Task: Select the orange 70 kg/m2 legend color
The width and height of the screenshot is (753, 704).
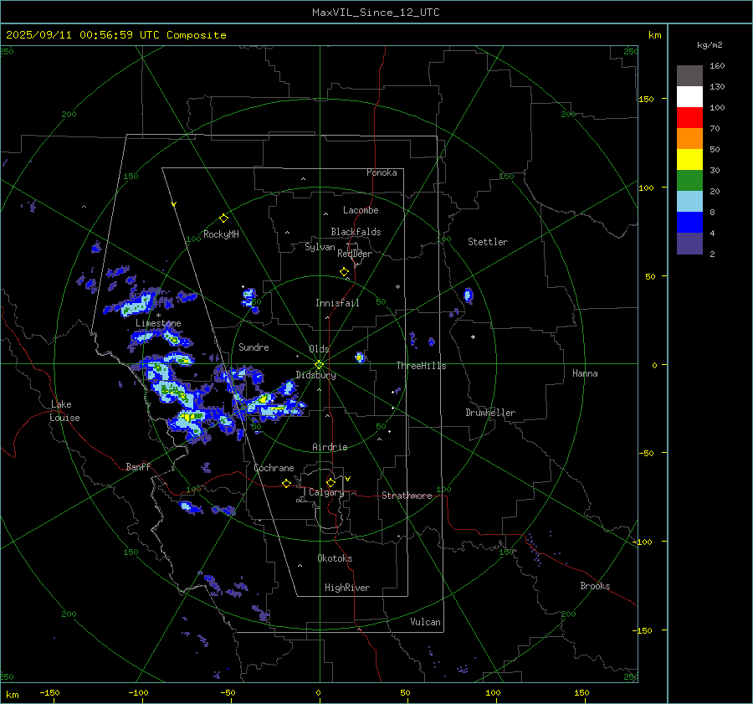Action: click(x=689, y=138)
